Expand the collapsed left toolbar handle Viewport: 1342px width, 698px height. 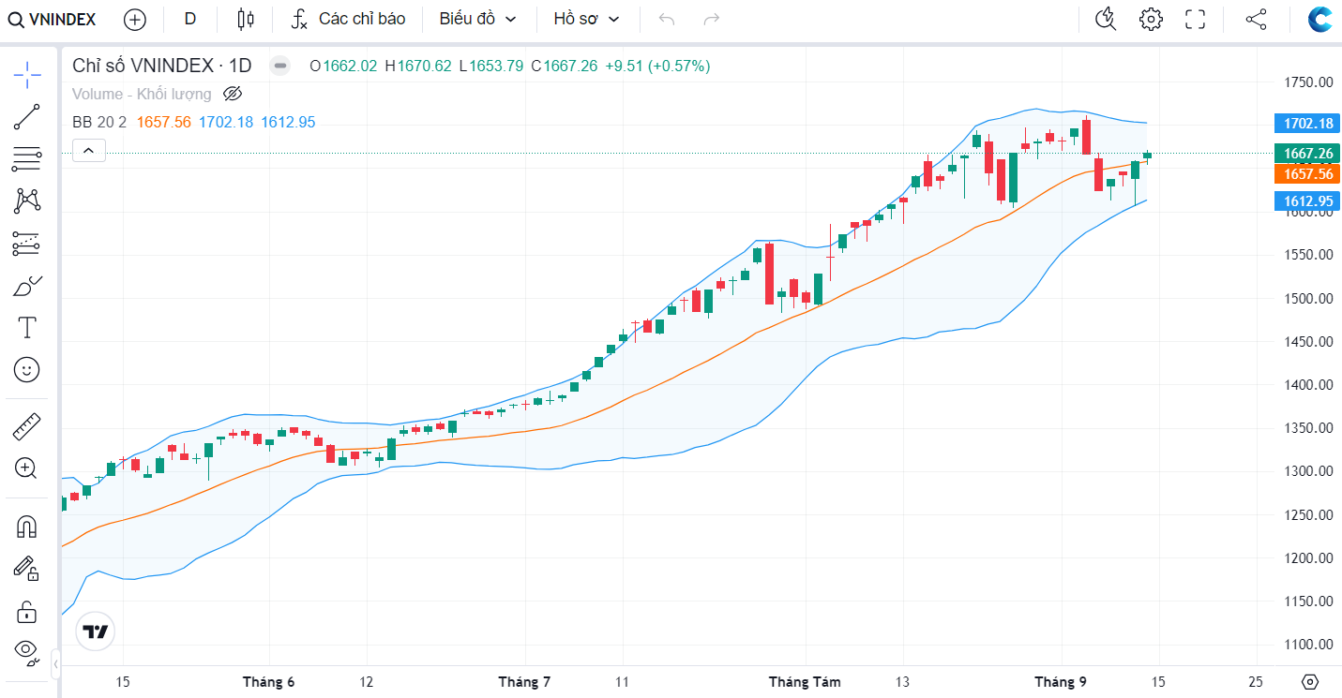(x=55, y=664)
